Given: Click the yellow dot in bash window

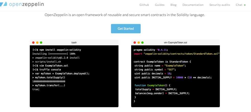Looking at the screenshot, I should pyautogui.click(x=37, y=43).
